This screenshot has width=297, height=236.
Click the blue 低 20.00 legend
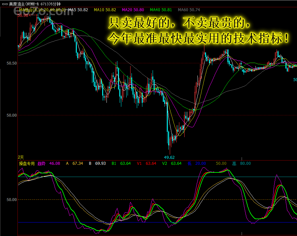point(196,163)
